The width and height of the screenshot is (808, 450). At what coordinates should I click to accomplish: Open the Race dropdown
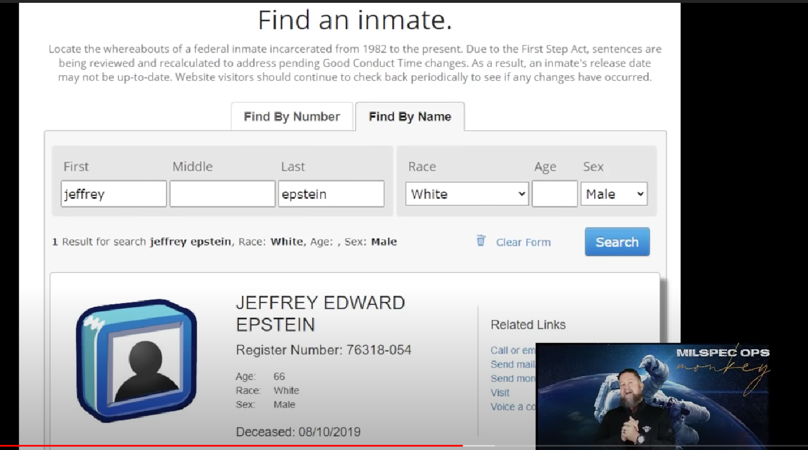[x=467, y=194]
